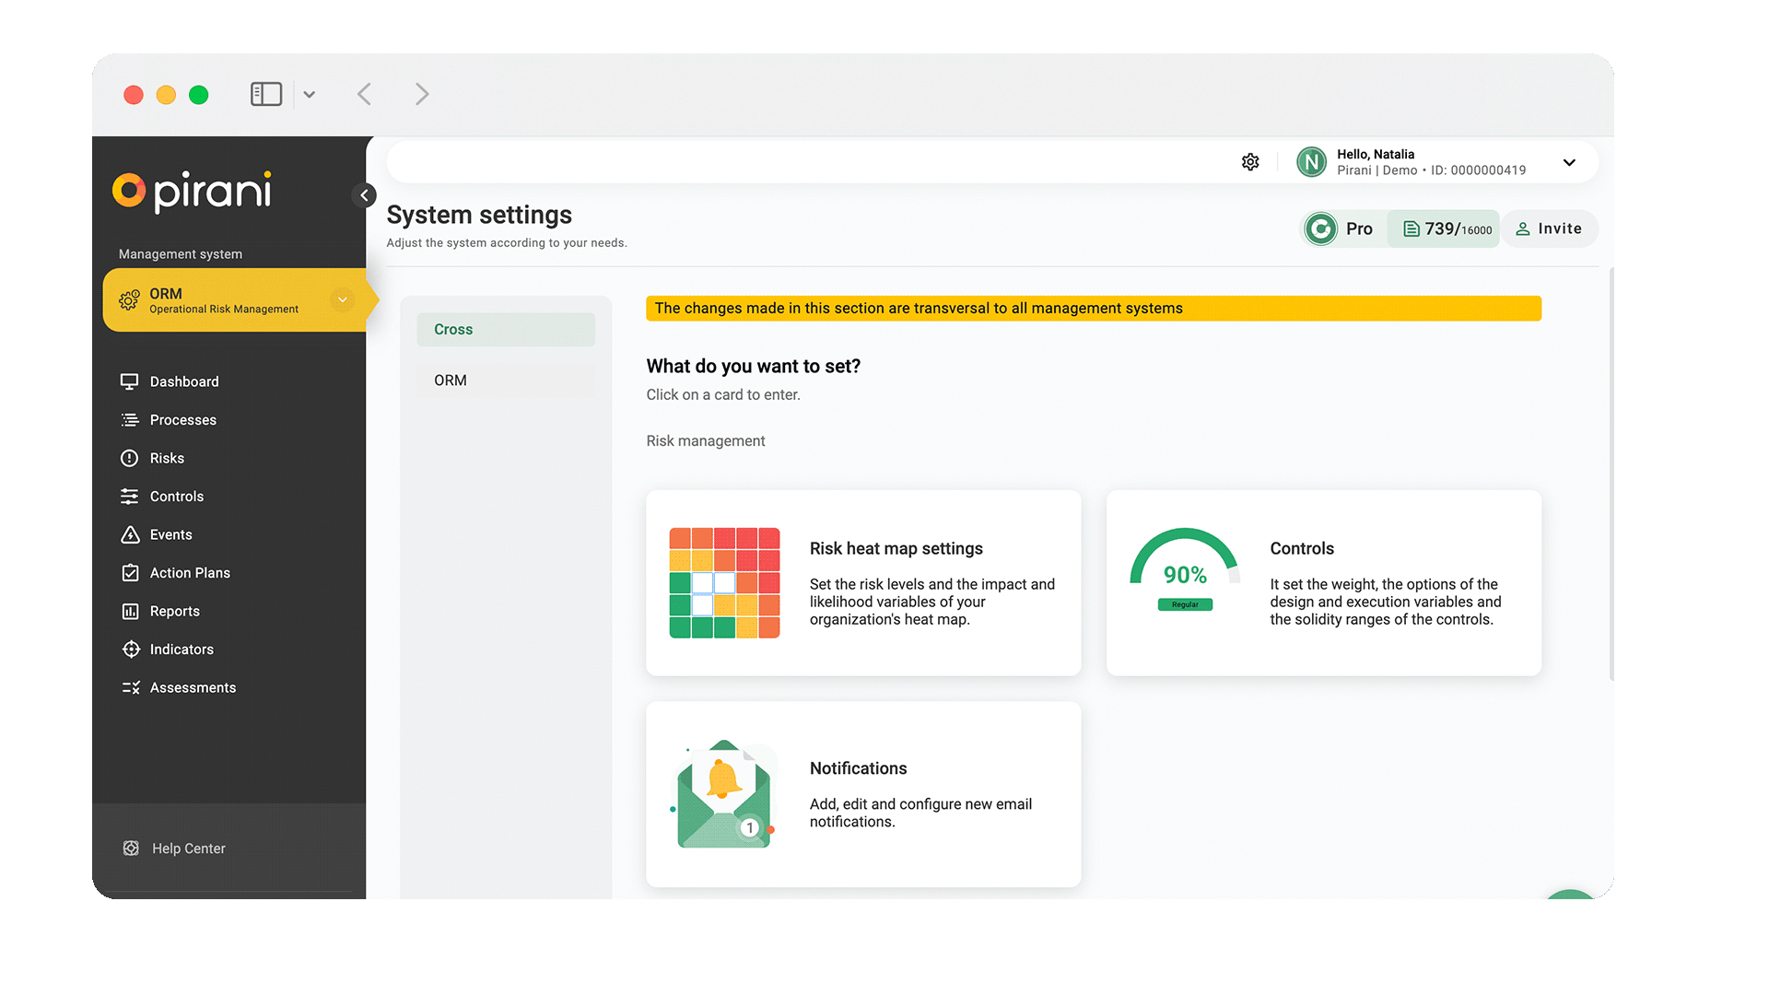Click the Action Plans clipboard icon
Viewport: 1769px width, 995px height.
point(130,573)
